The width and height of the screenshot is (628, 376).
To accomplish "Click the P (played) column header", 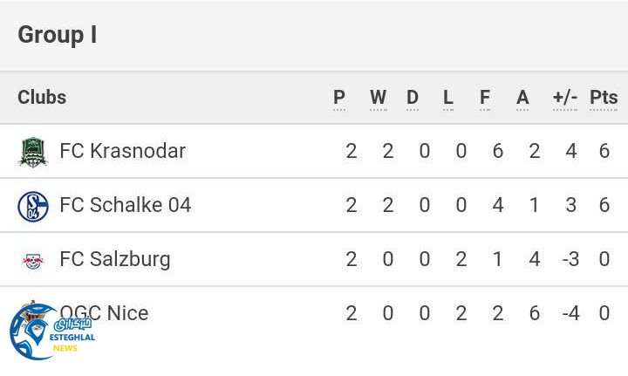I will [x=339, y=98].
